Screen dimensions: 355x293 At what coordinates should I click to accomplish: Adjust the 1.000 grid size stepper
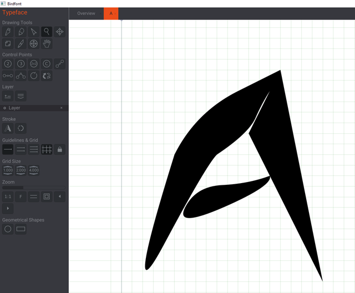click(x=8, y=170)
